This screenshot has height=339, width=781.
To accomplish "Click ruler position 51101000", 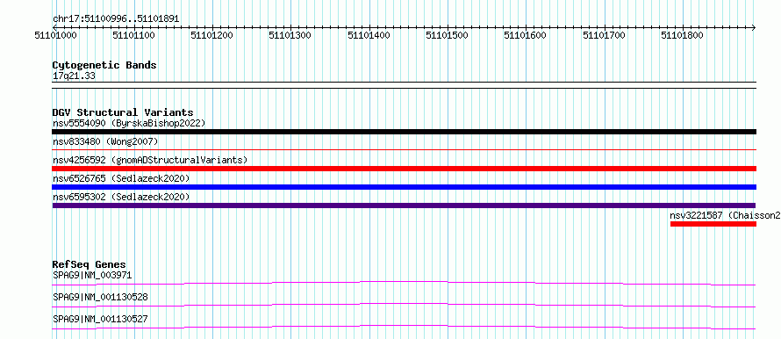I will point(55,35).
